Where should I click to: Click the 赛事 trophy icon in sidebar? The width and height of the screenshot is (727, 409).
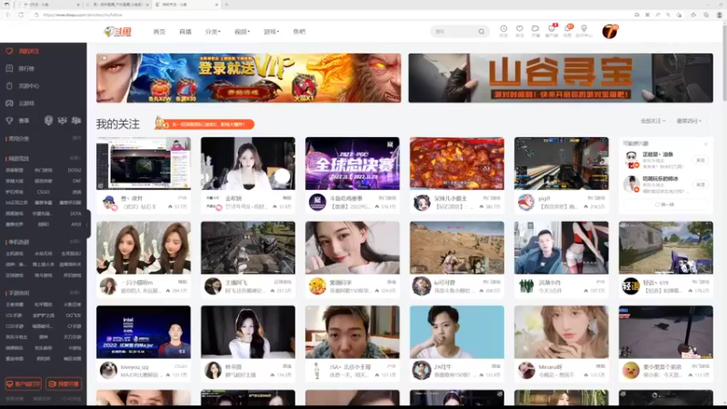(9, 121)
